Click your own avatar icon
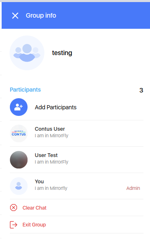This screenshot has height=247, width=150. click(x=18, y=186)
